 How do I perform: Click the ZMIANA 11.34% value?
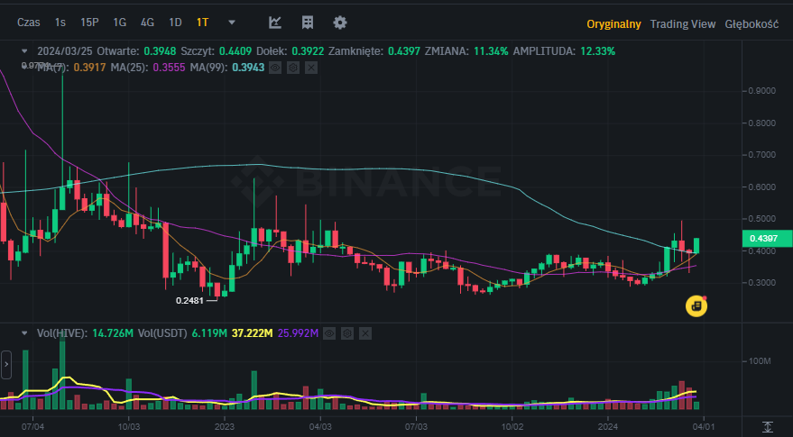[x=491, y=51]
